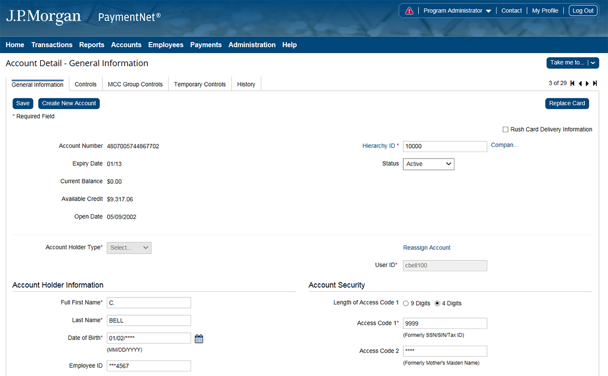Image resolution: width=608 pixels, height=376 pixels.
Task: Go to the previous record arrow
Action: click(x=580, y=84)
